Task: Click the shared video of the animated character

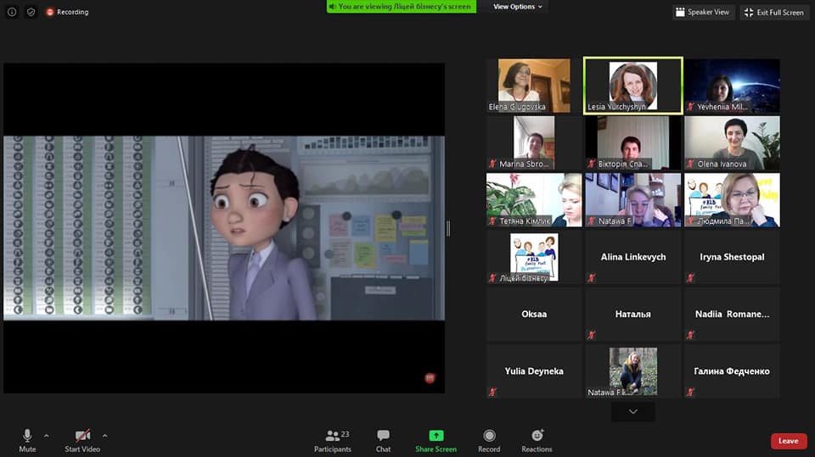Action: (224, 228)
